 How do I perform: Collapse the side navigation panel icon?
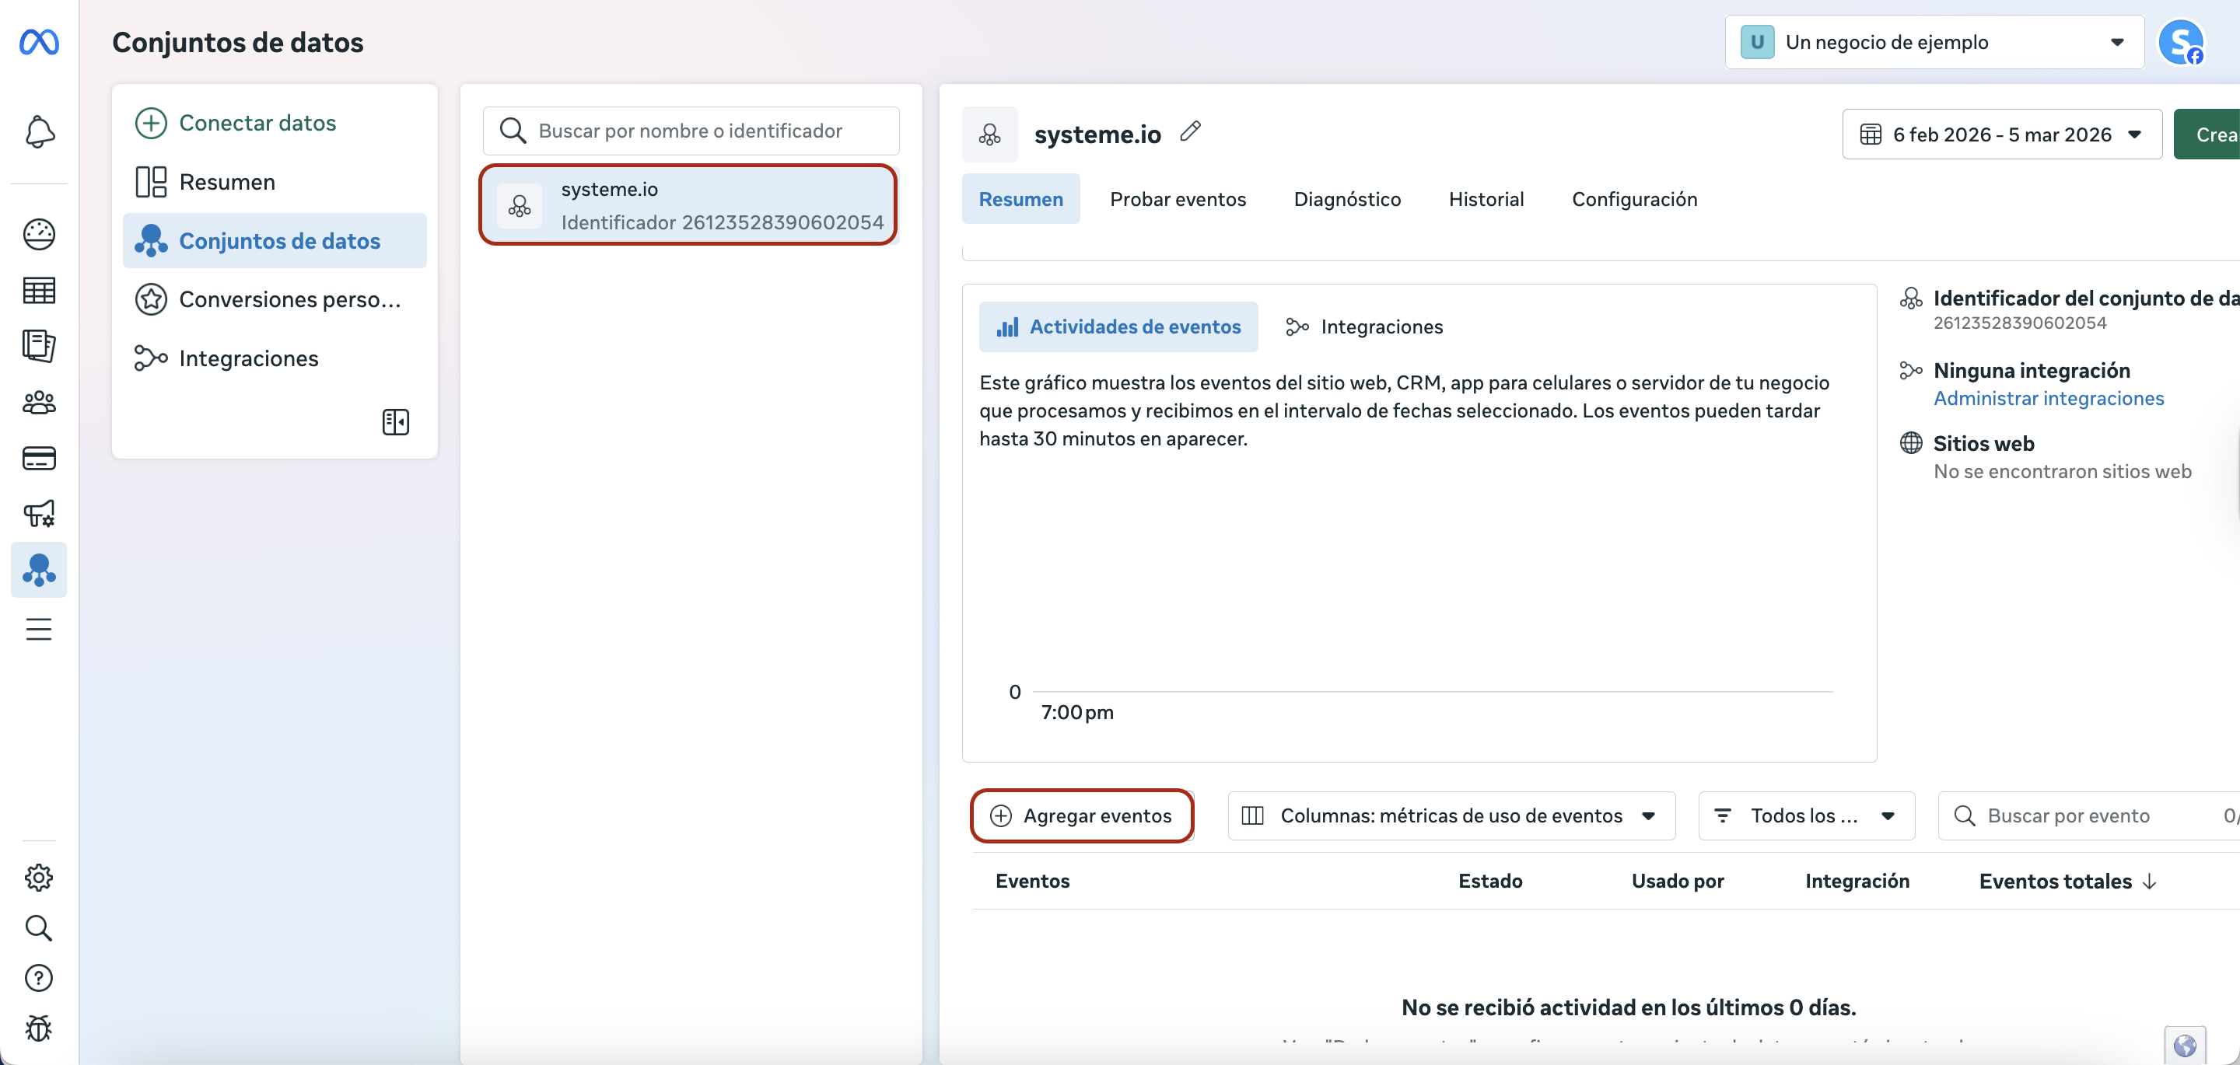[396, 421]
